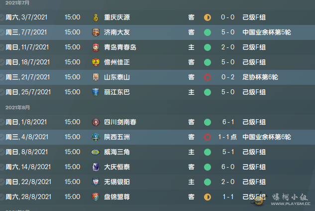Click the 青岛青春岛 club badge
315x211 pixels.
click(x=96, y=47)
